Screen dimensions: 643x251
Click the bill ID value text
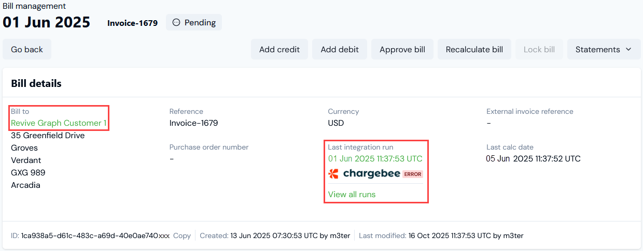95,236
